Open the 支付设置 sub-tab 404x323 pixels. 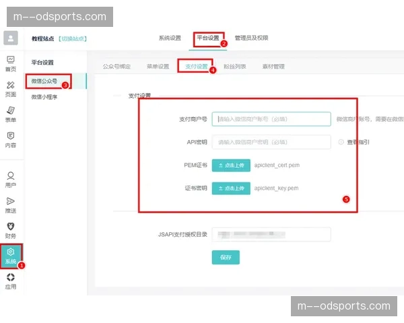pyautogui.click(x=197, y=67)
